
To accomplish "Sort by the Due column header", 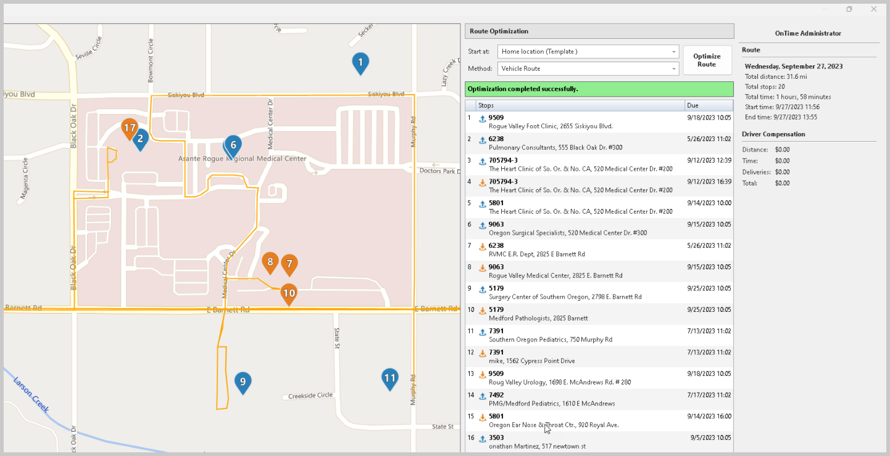I will point(709,105).
